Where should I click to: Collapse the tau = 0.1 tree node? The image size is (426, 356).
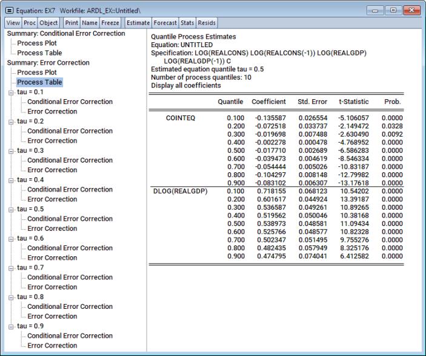coord(10,92)
